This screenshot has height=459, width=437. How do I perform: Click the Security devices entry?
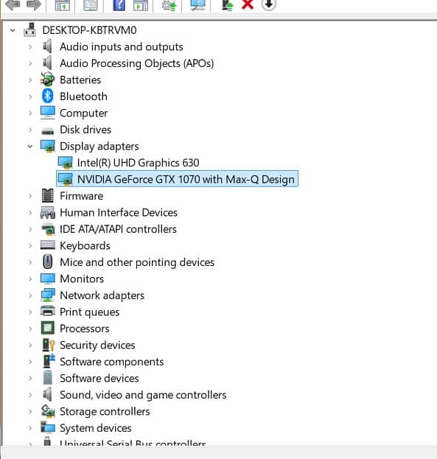[x=97, y=345]
